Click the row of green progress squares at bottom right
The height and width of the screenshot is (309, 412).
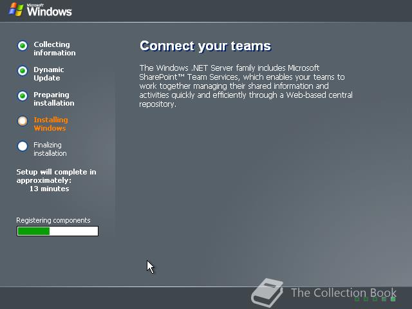click(375, 299)
